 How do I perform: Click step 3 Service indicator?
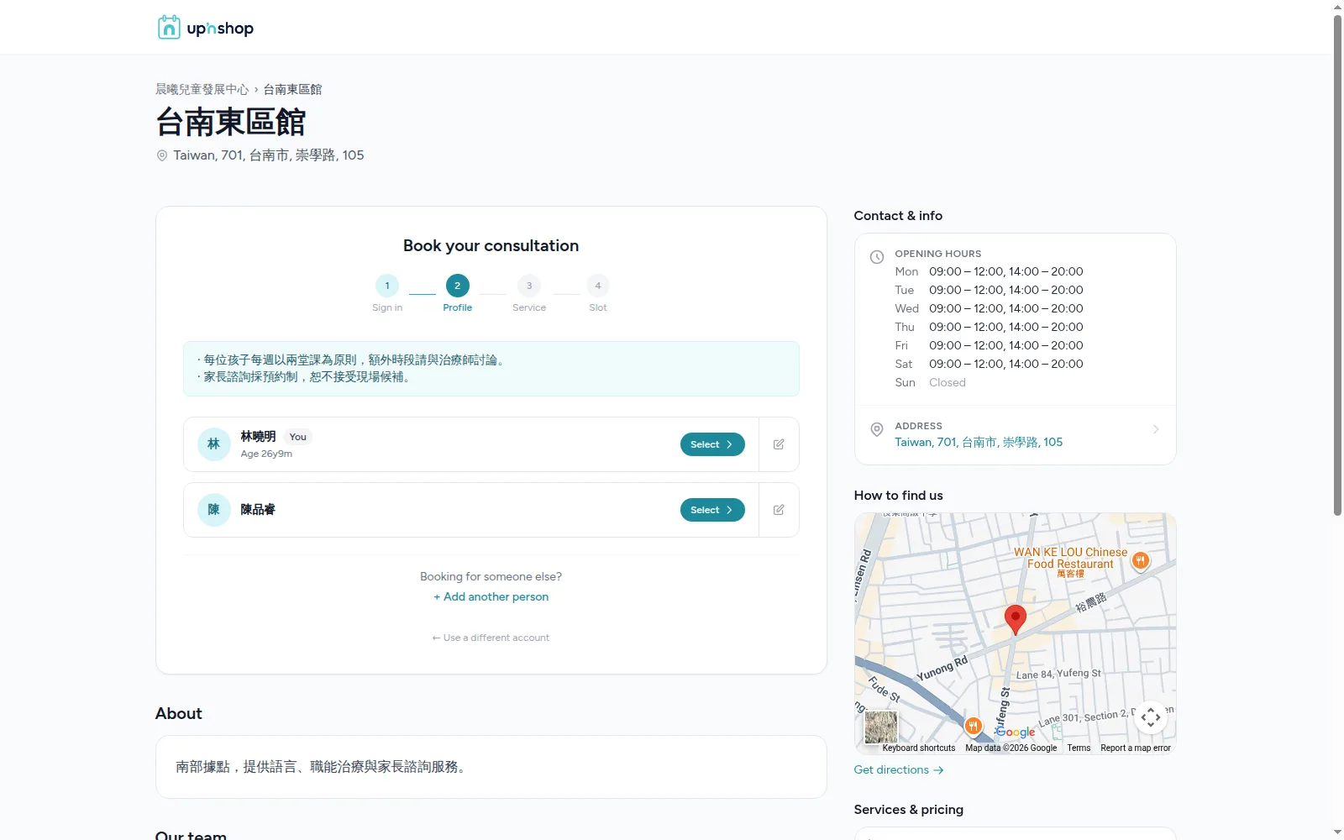(x=529, y=293)
